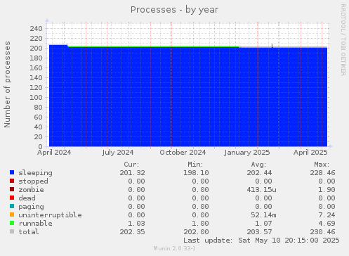Viewport: 349px width, 256px height.
Task: Click the 'January 2025' axis label
Action: pyautogui.click(x=247, y=153)
